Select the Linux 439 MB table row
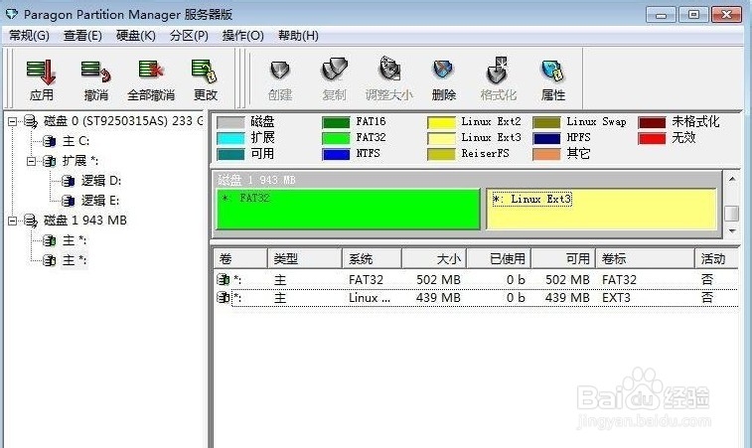This screenshot has height=448, width=752. click(x=476, y=298)
